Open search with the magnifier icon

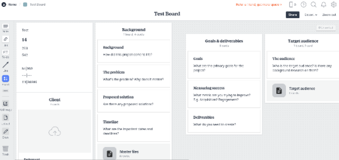pos(314,4)
